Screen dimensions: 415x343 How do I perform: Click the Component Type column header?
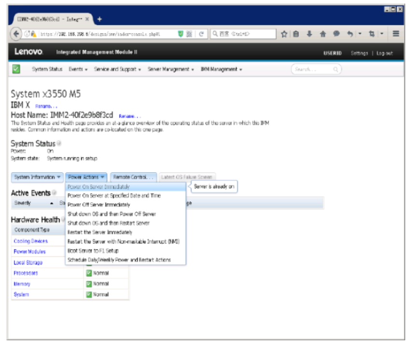point(38,230)
